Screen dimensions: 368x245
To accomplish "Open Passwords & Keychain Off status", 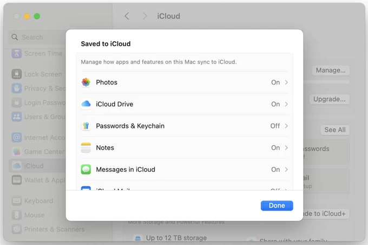I will tap(275, 126).
